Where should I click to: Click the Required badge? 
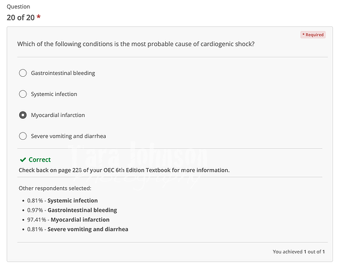tap(313, 35)
